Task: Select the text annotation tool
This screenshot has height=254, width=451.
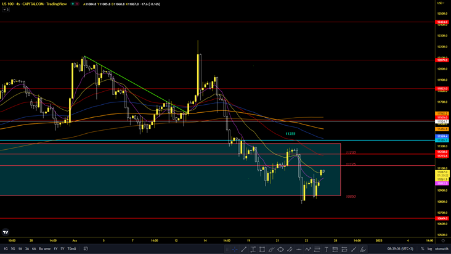Action: (326, 250)
